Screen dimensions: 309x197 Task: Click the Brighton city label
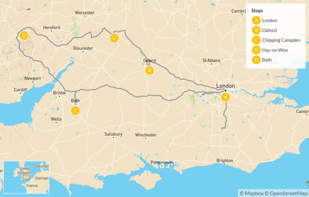point(225,161)
